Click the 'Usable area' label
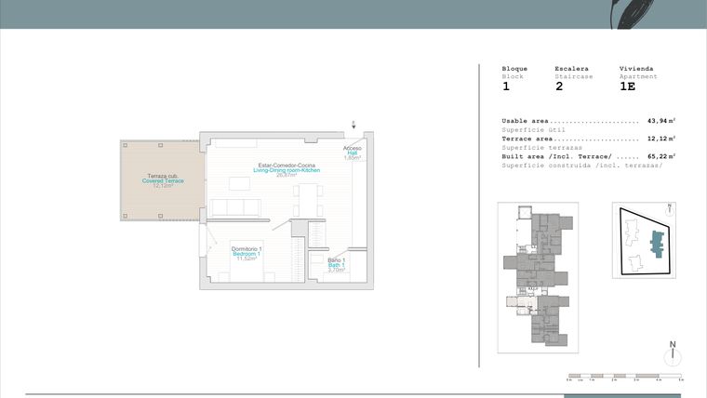Viewport: 707px width, 398px height. (525, 121)
